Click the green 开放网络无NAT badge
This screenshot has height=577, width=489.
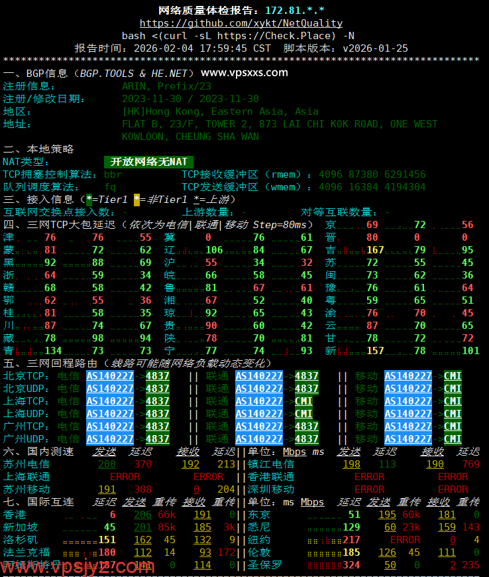[x=149, y=162]
